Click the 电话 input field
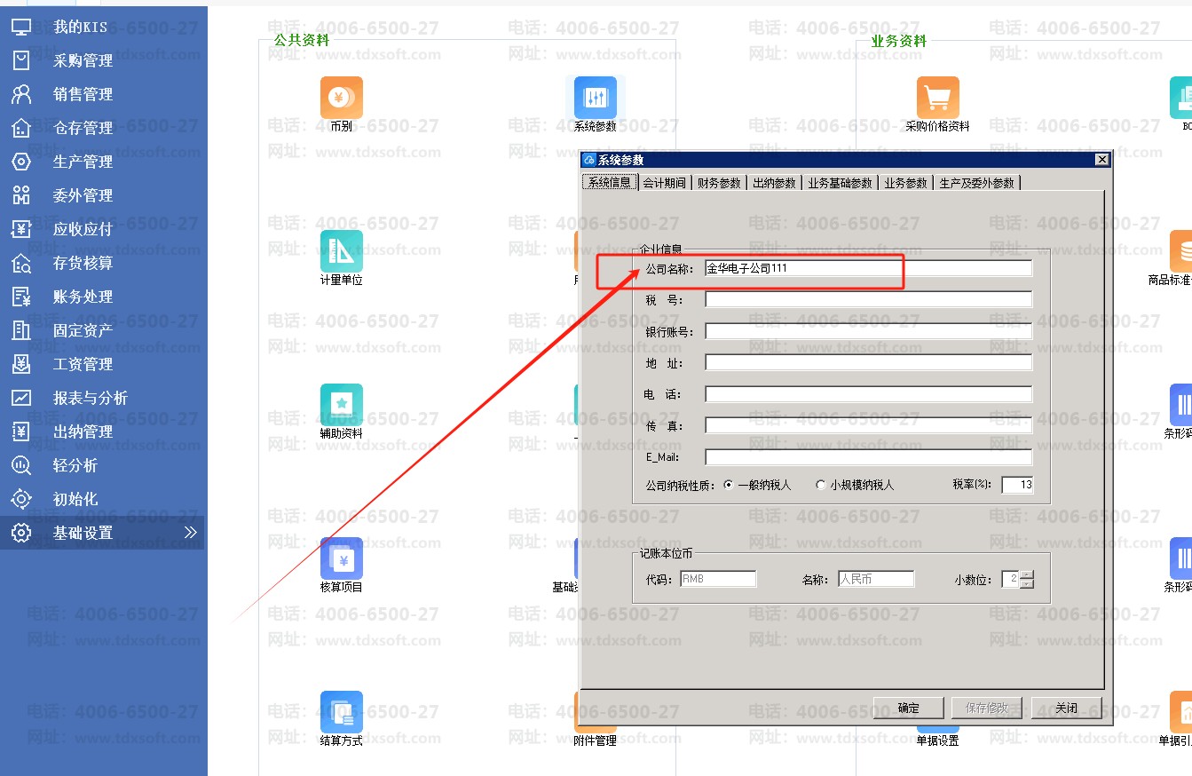The width and height of the screenshot is (1192, 776). [x=869, y=394]
